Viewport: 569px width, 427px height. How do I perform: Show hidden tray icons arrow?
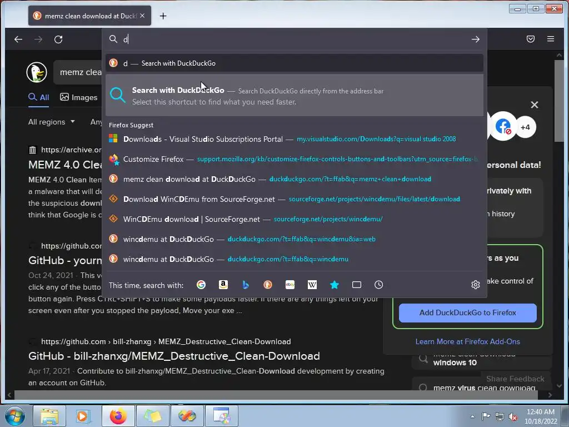pyautogui.click(x=472, y=416)
